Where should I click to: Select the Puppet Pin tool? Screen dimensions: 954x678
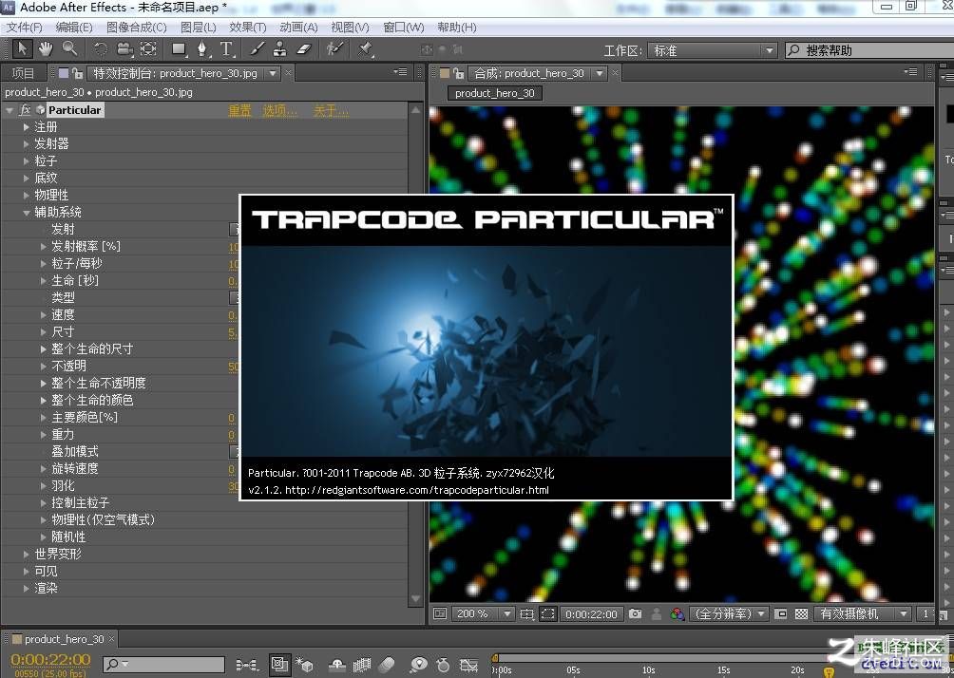(x=365, y=49)
